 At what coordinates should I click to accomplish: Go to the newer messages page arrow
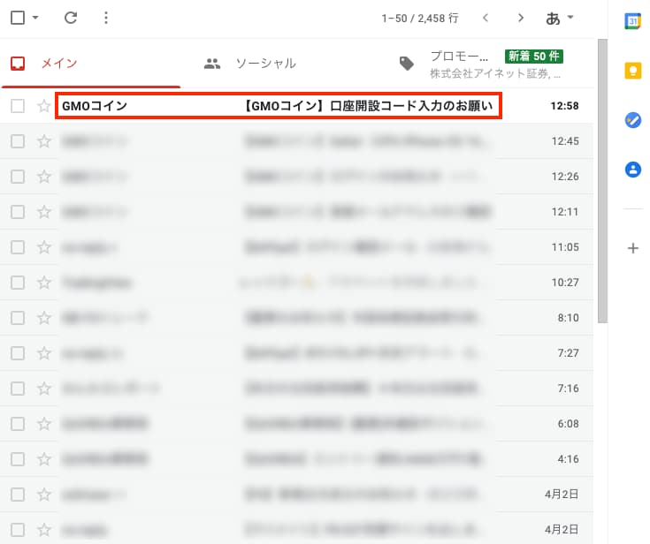pyautogui.click(x=486, y=18)
